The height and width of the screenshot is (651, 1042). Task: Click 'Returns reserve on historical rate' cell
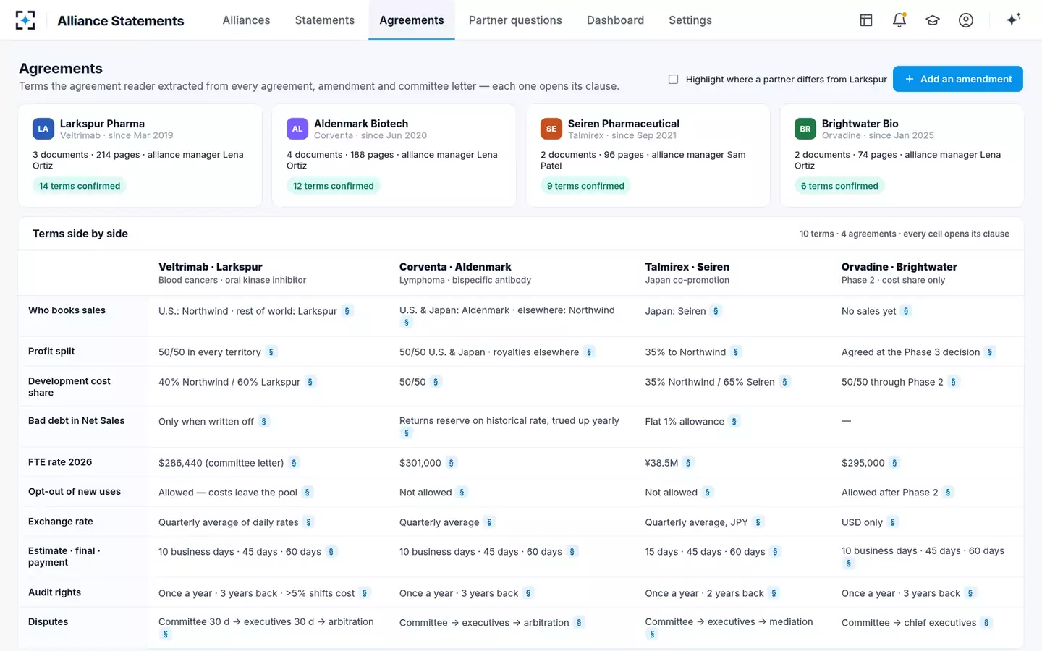[509, 420]
